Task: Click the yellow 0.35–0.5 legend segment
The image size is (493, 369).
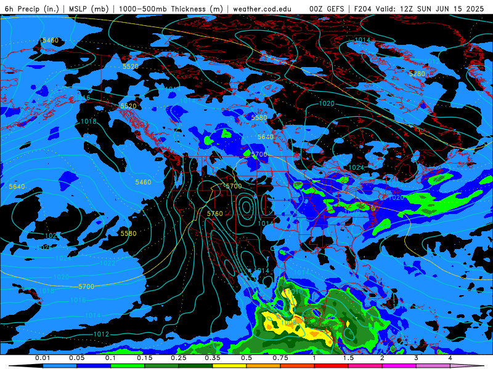Action: [x=229, y=366]
